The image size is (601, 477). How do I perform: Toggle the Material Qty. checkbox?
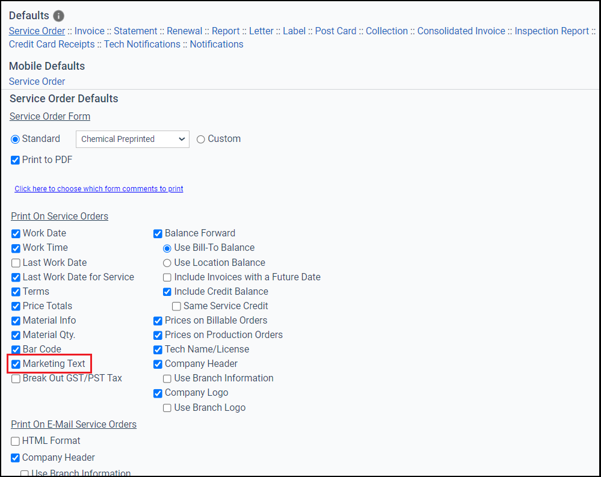16,335
